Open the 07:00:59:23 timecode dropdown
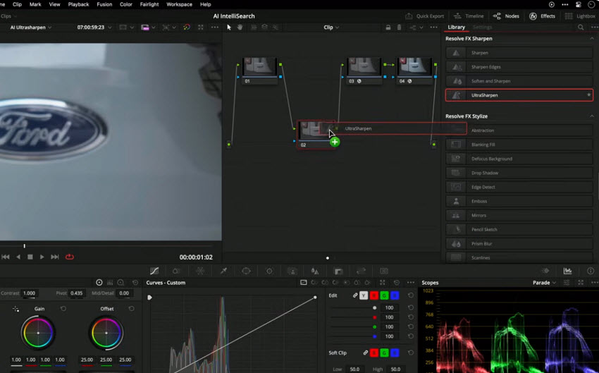The image size is (599, 373). pos(94,27)
